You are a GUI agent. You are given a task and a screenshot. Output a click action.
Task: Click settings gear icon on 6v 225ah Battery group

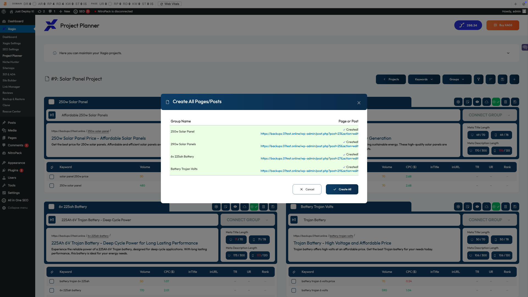click(216, 207)
